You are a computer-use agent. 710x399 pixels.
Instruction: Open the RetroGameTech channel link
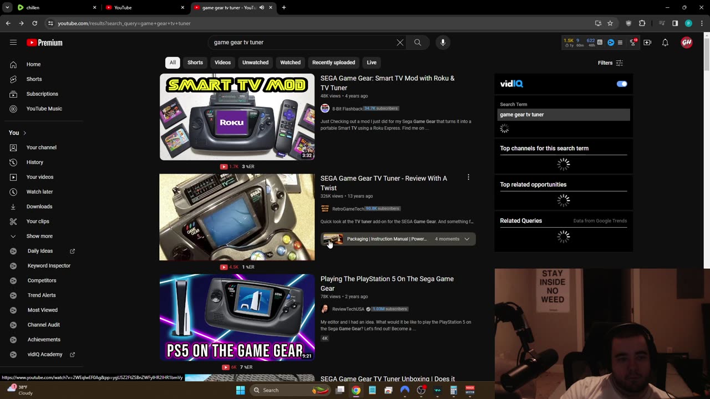coord(348,209)
